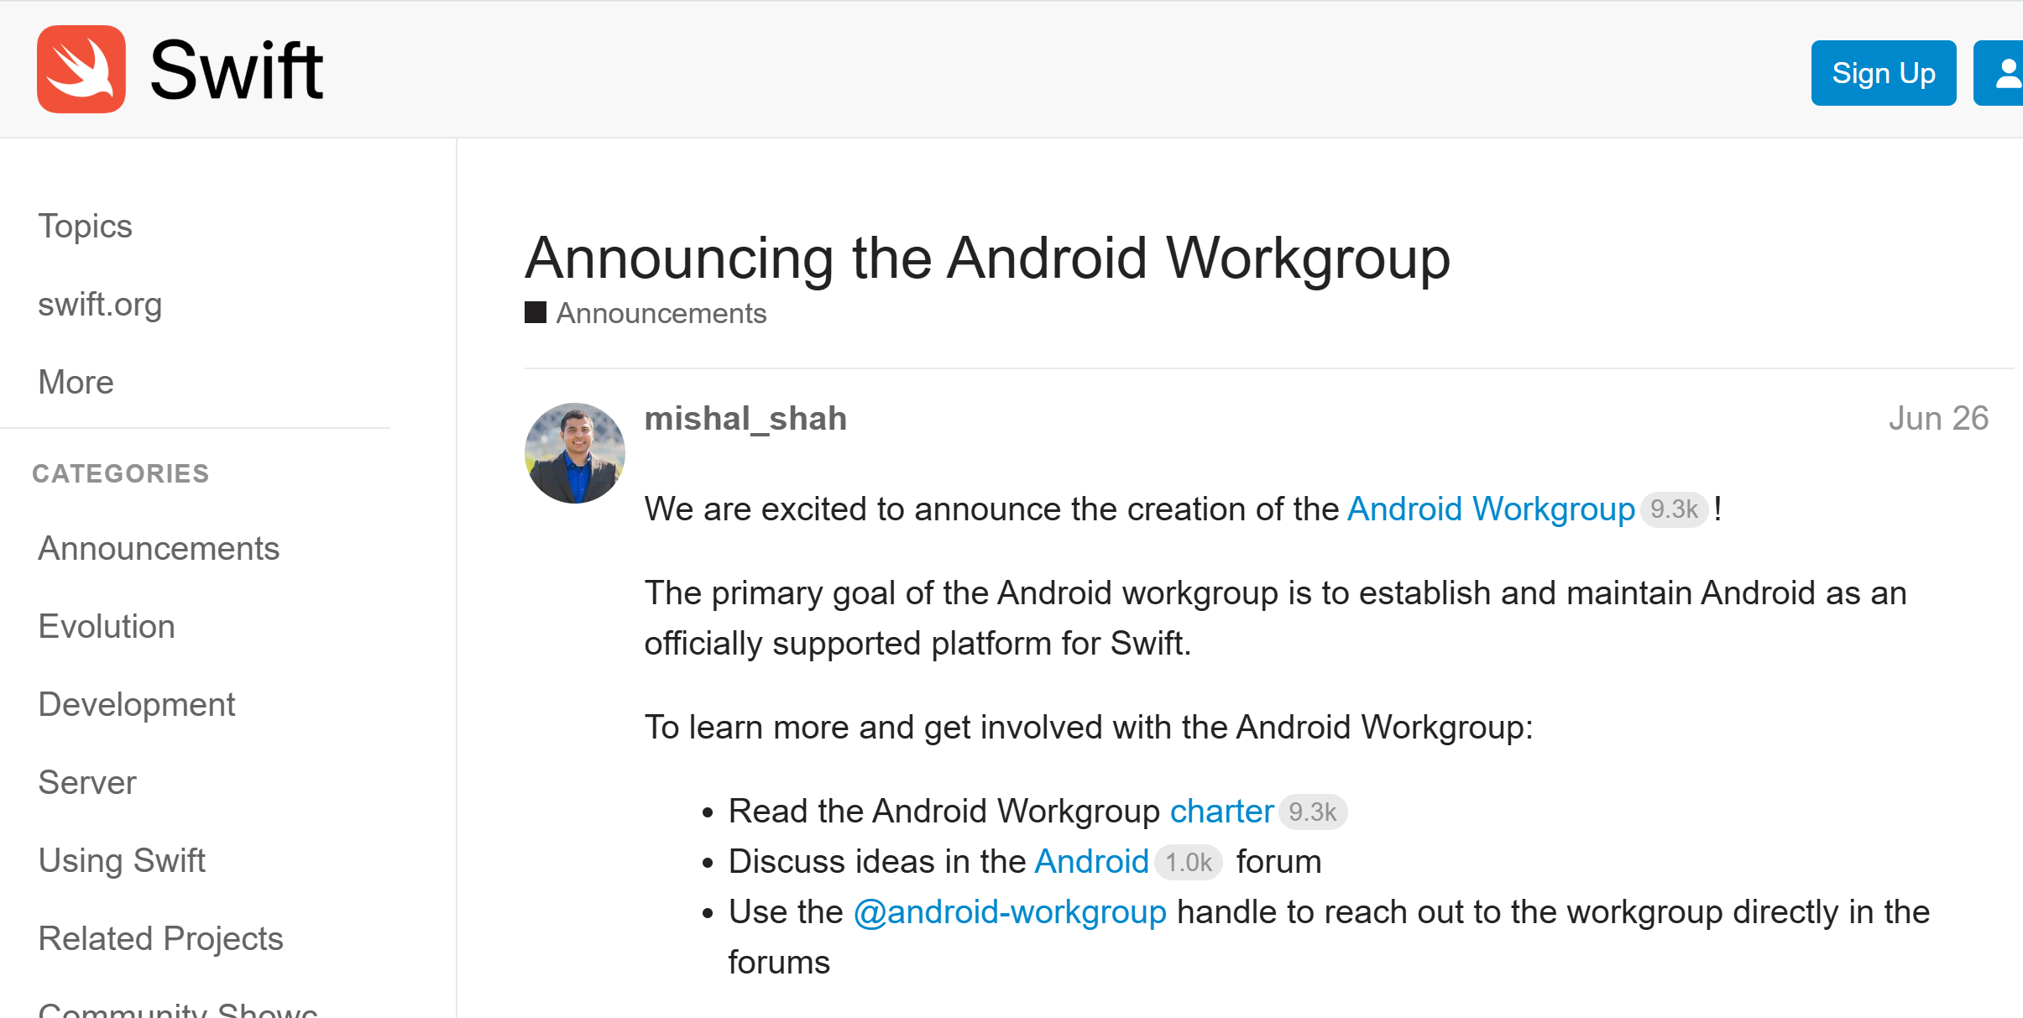The image size is (2023, 1018).
Task: Open the charter link
Action: [x=1221, y=812]
